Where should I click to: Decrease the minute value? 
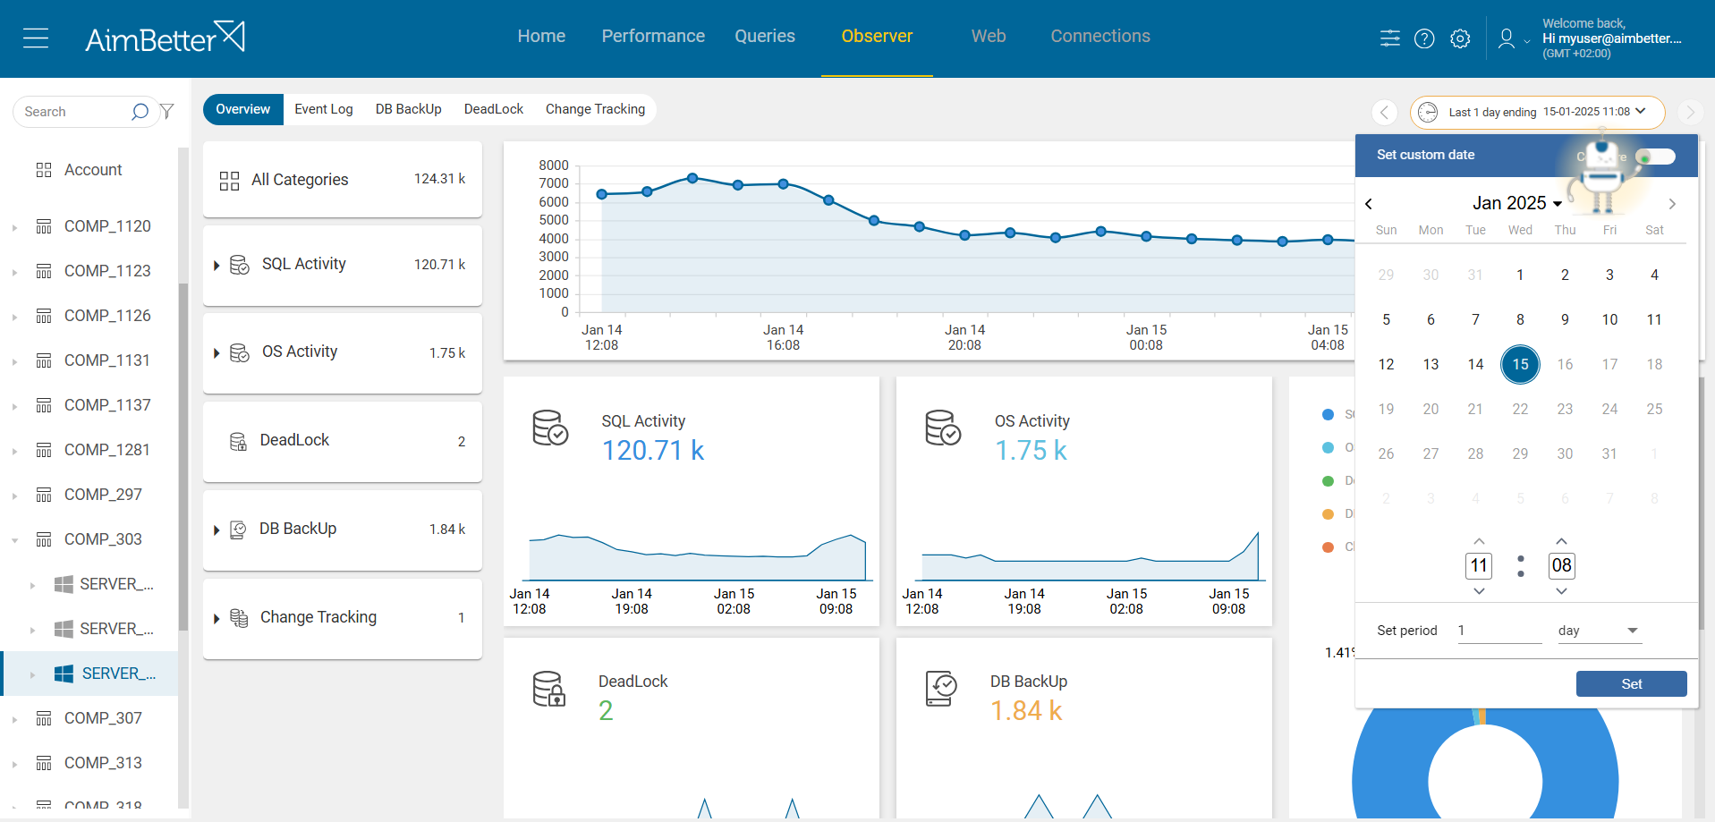(1562, 591)
